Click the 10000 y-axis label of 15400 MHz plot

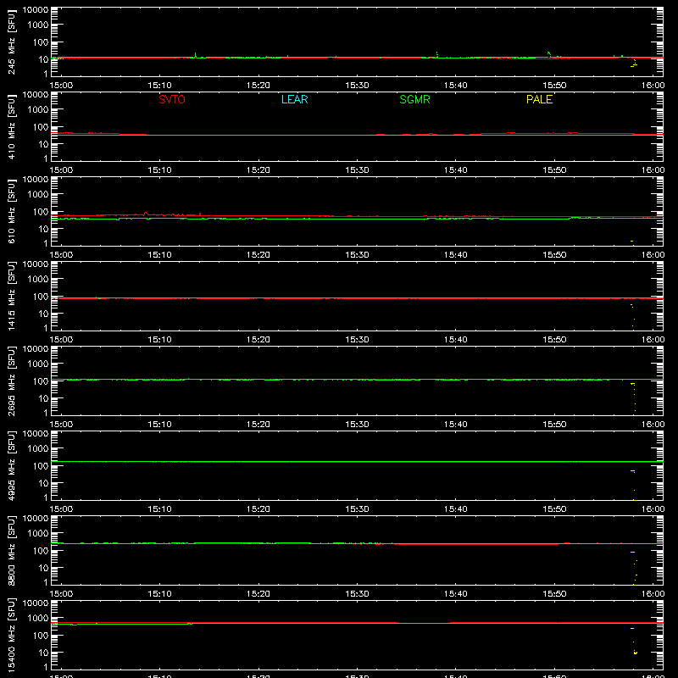(36, 603)
